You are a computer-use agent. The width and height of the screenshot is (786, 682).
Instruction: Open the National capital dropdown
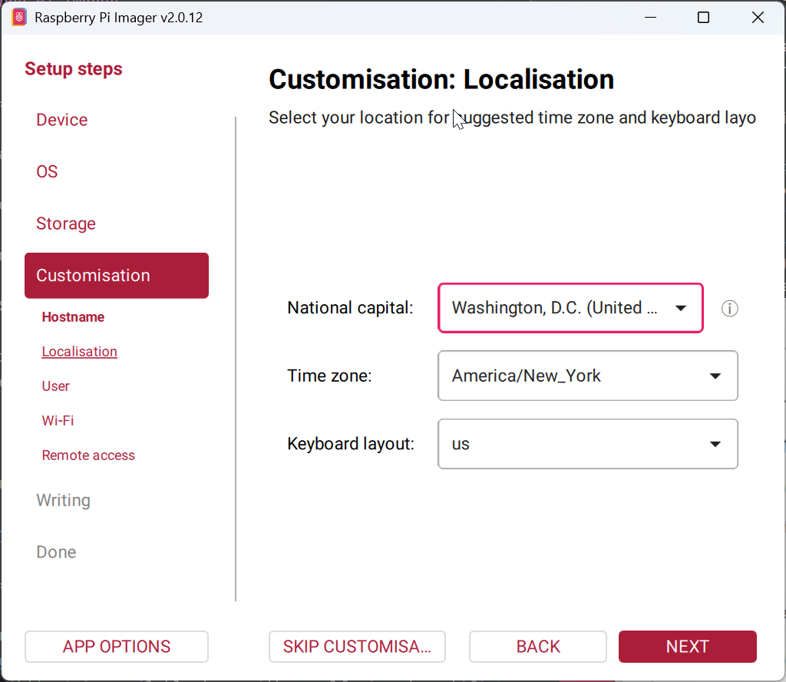pyautogui.click(x=570, y=308)
